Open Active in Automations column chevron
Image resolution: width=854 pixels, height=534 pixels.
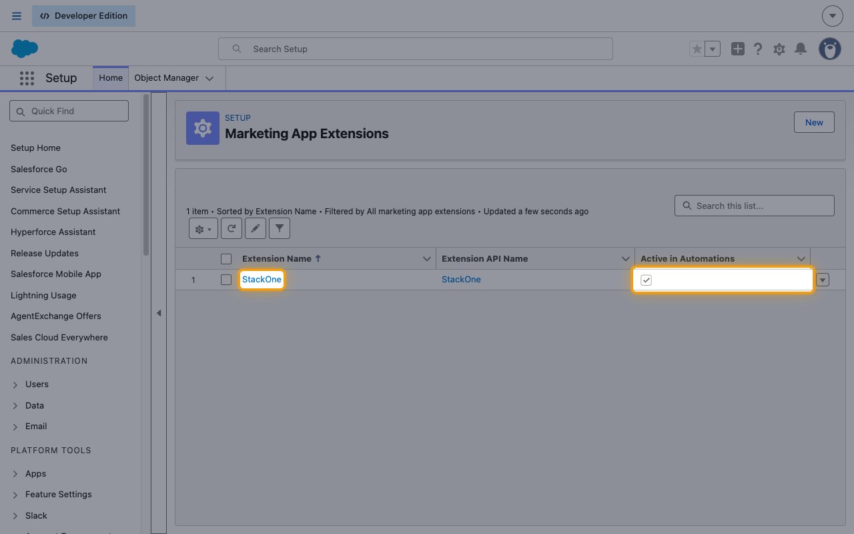tap(801, 259)
